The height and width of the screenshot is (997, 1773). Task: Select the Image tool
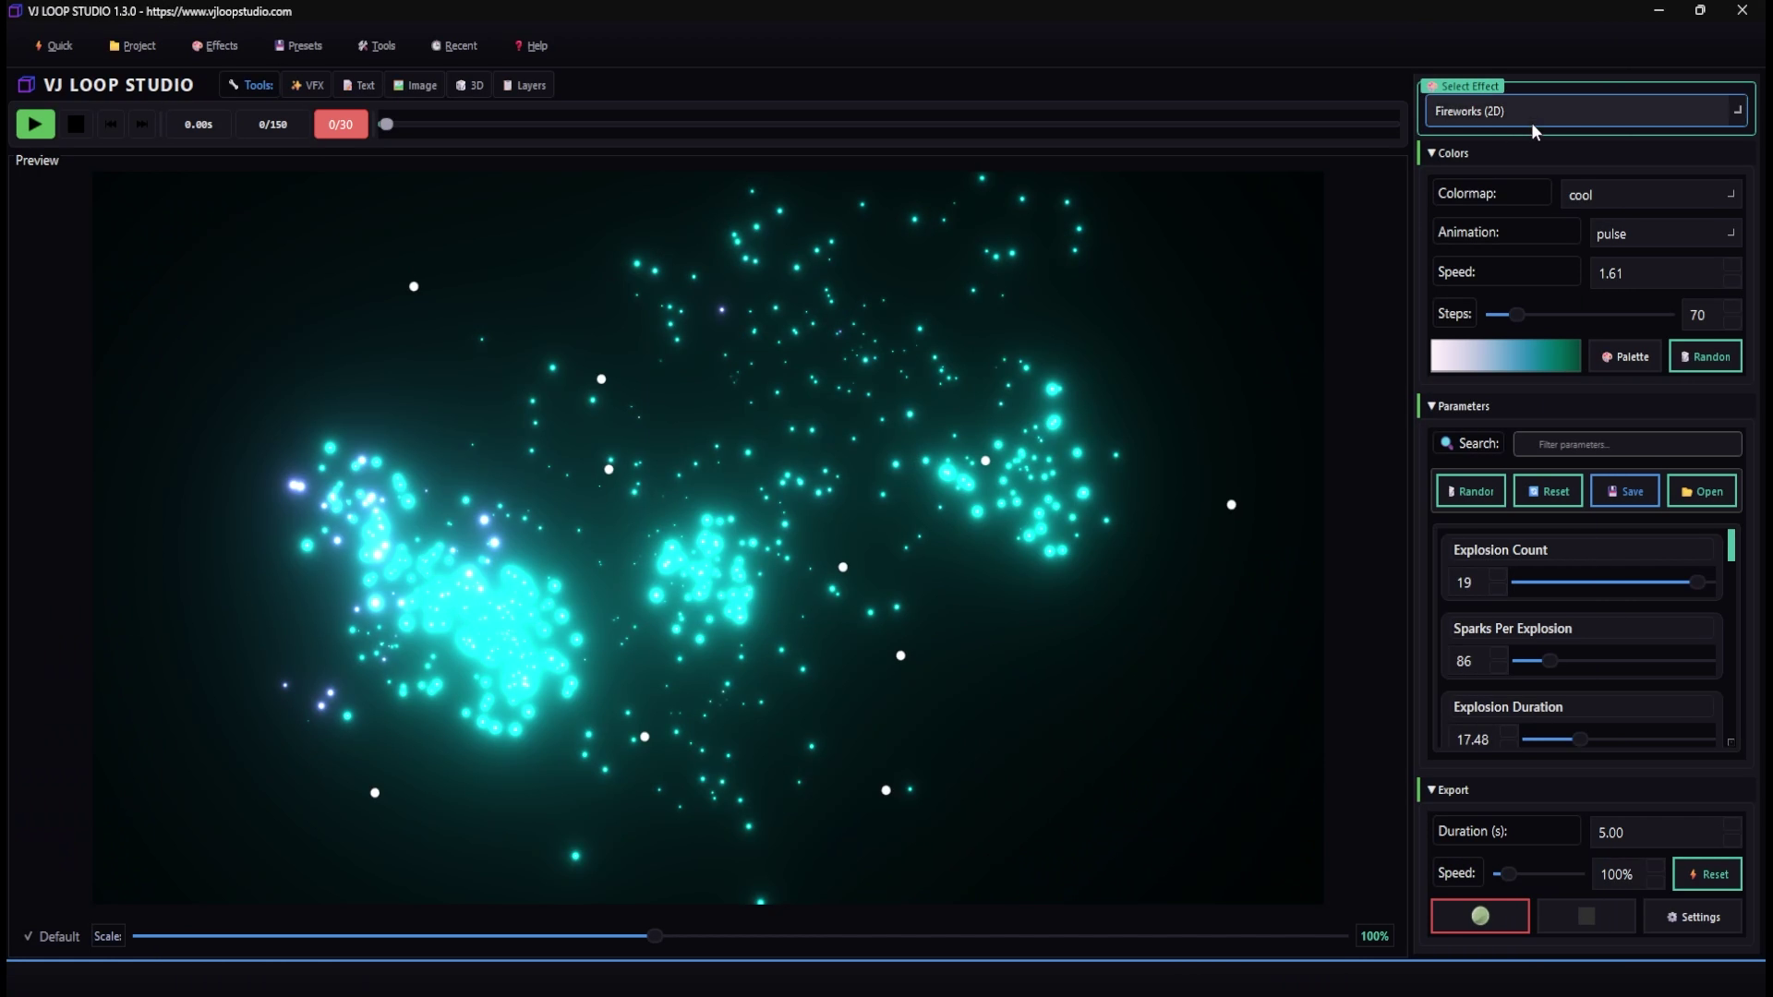(x=414, y=85)
